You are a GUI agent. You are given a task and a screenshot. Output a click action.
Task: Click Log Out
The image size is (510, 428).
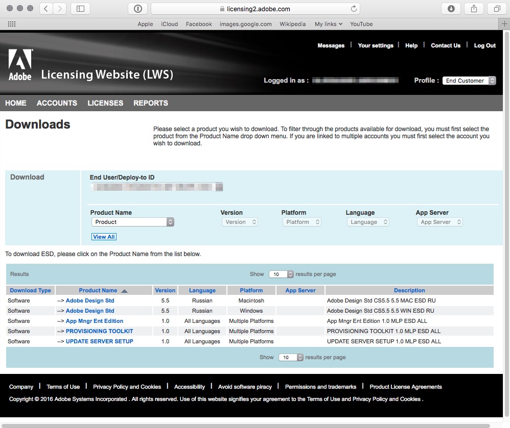[484, 45]
